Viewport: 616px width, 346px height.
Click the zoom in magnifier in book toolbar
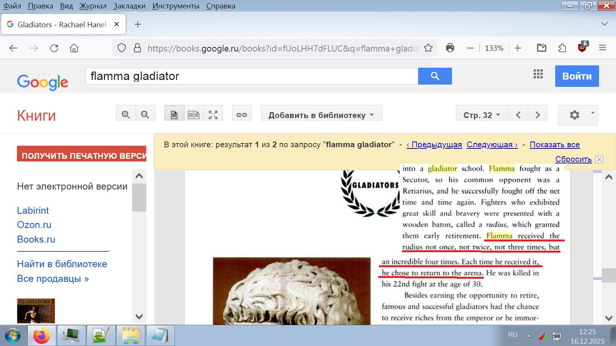[x=126, y=115]
